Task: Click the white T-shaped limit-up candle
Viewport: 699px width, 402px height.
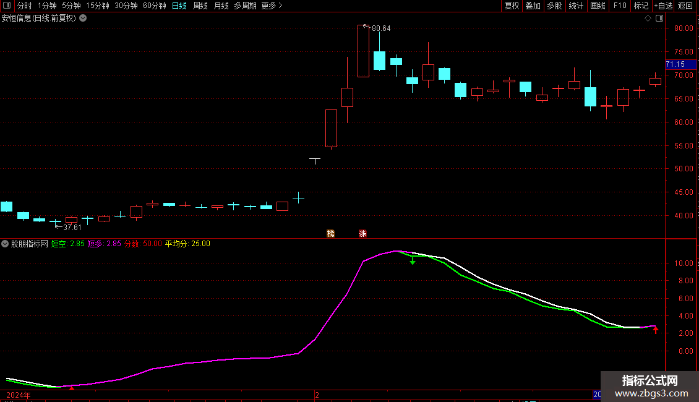Action: click(315, 160)
